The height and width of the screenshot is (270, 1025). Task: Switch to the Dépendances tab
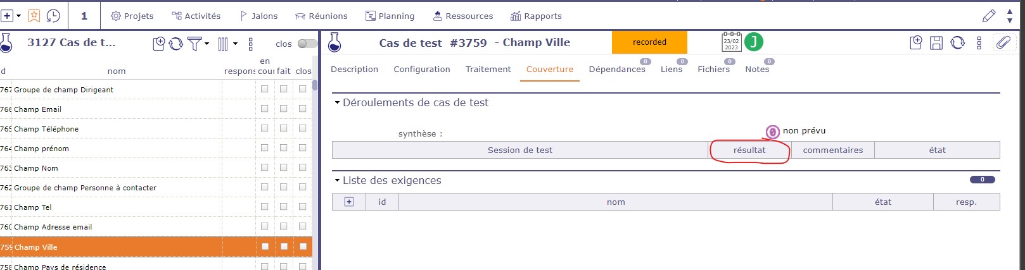(x=616, y=70)
